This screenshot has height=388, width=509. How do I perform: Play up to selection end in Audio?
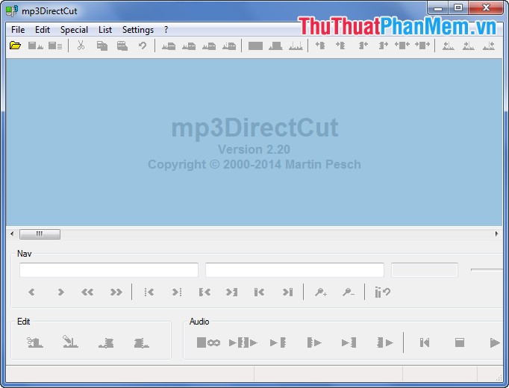pyautogui.click(x=349, y=342)
